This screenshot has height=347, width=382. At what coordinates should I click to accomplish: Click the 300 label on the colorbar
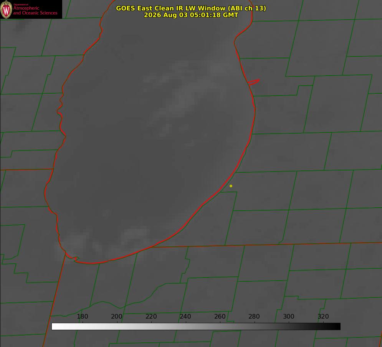(x=288, y=316)
